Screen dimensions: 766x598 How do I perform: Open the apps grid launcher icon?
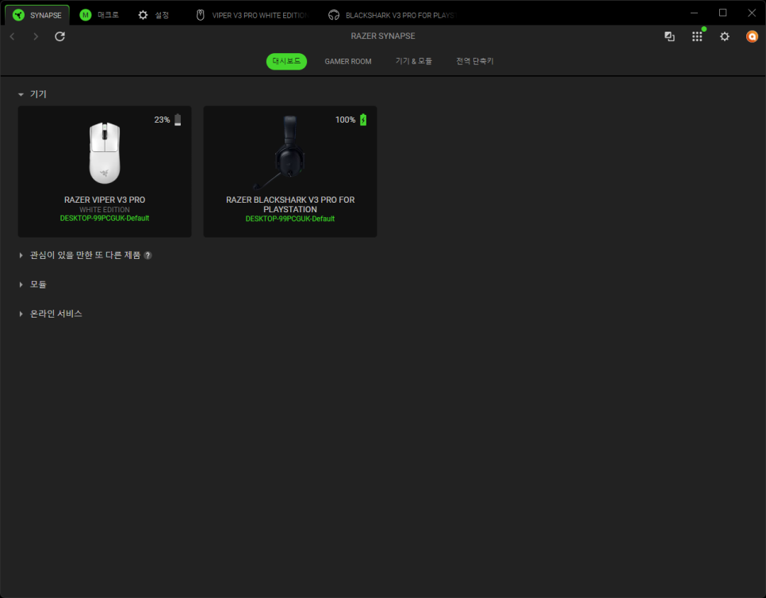(x=697, y=36)
